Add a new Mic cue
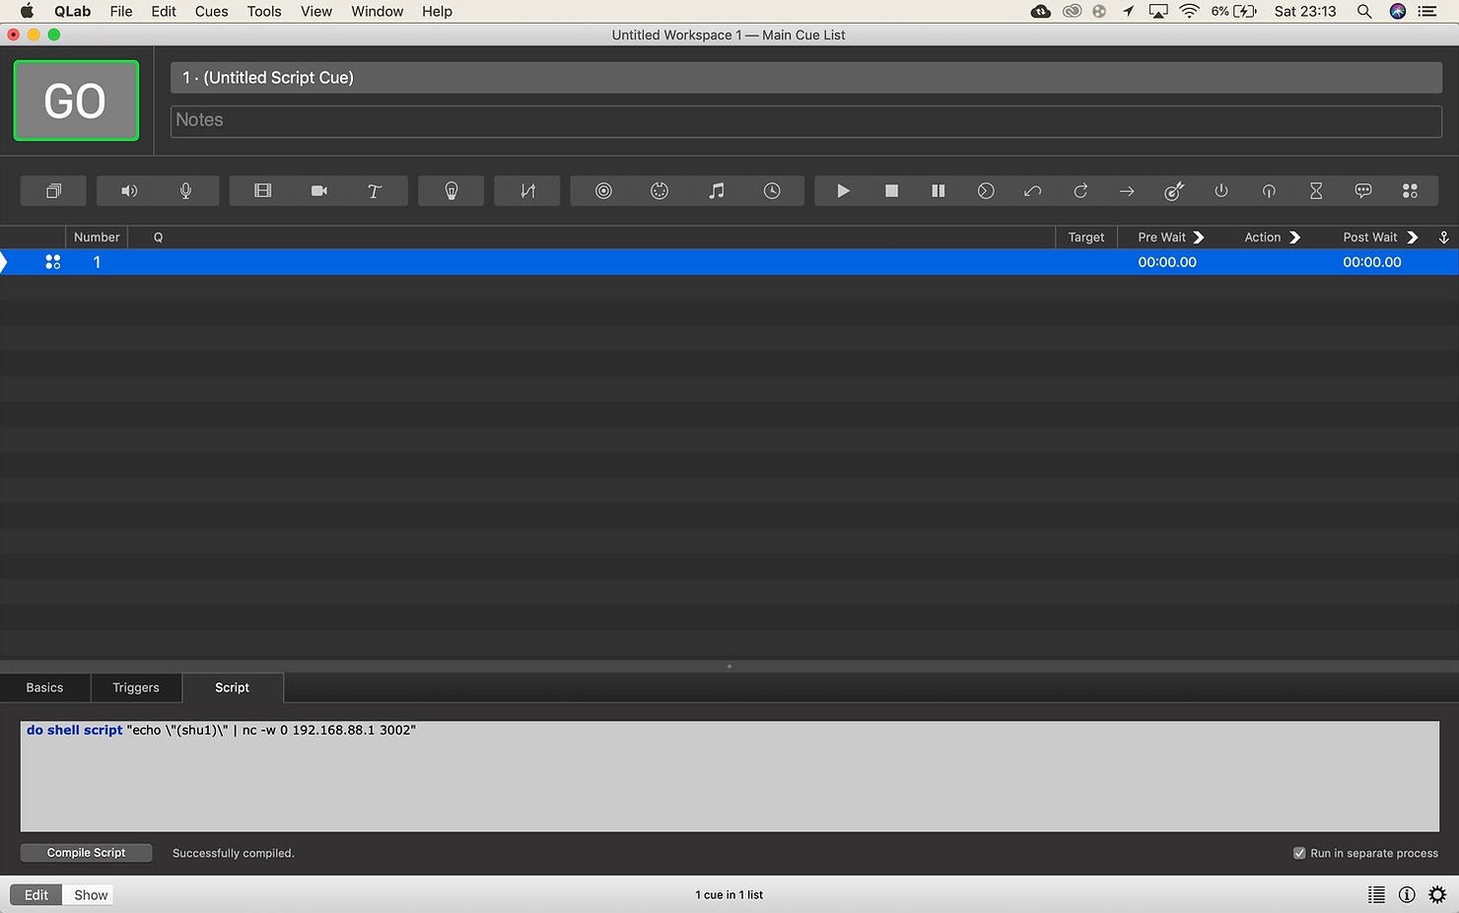This screenshot has width=1459, height=913. [185, 191]
